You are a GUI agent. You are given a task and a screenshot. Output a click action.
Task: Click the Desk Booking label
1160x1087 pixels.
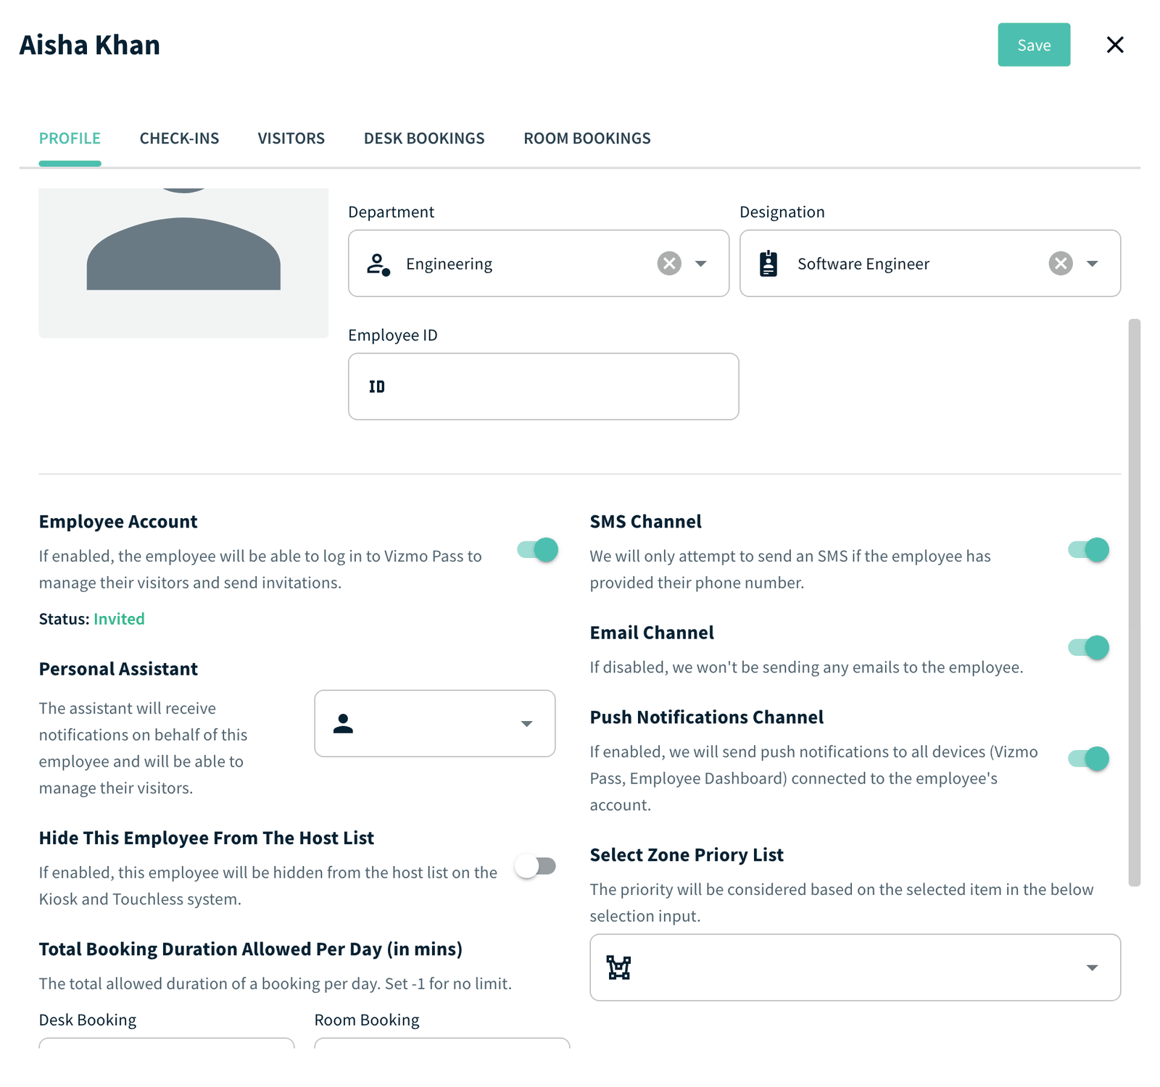88,1020
